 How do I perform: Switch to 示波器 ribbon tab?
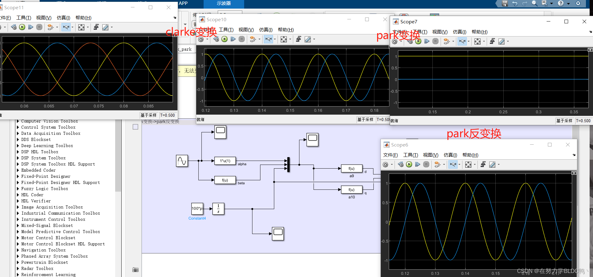(x=224, y=3)
